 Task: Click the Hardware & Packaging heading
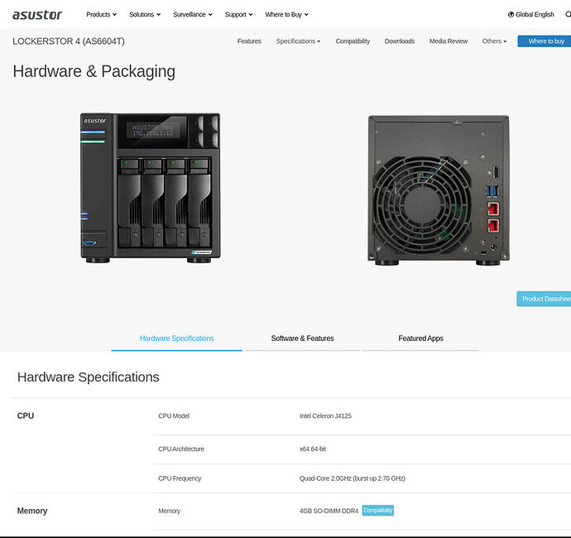94,71
